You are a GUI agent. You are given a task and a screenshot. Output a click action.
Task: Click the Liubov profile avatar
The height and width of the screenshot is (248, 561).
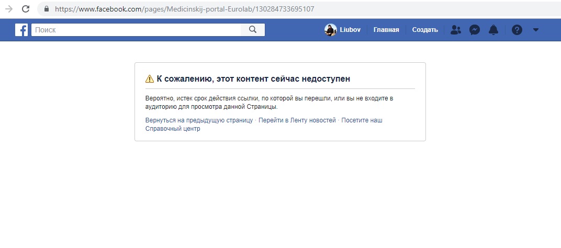(330, 30)
